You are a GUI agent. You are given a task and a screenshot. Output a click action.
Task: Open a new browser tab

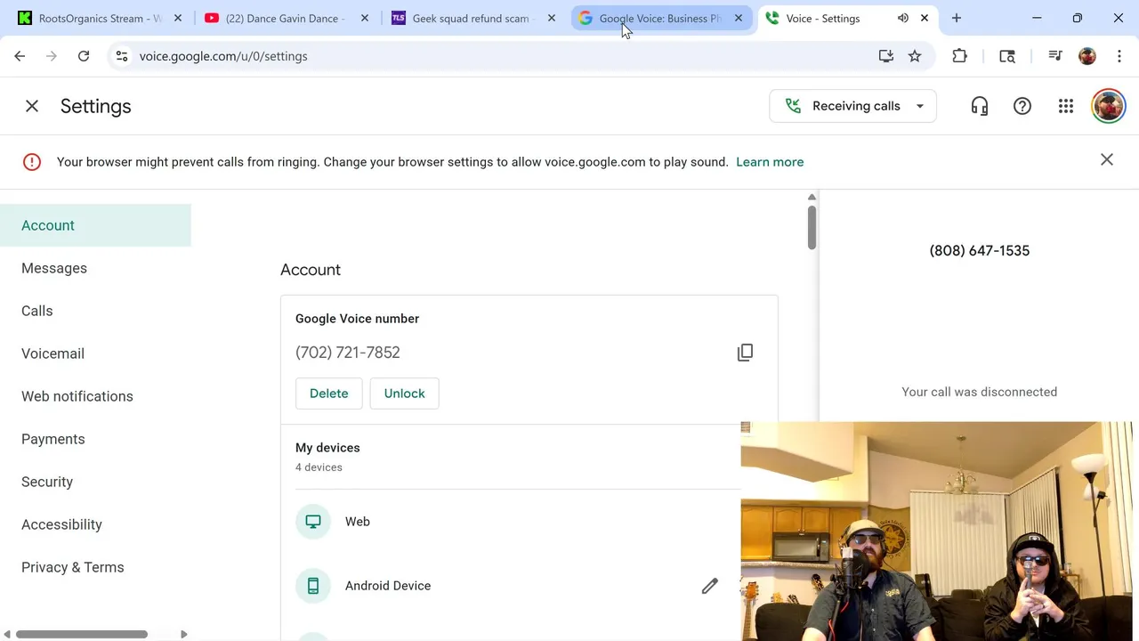tap(957, 18)
